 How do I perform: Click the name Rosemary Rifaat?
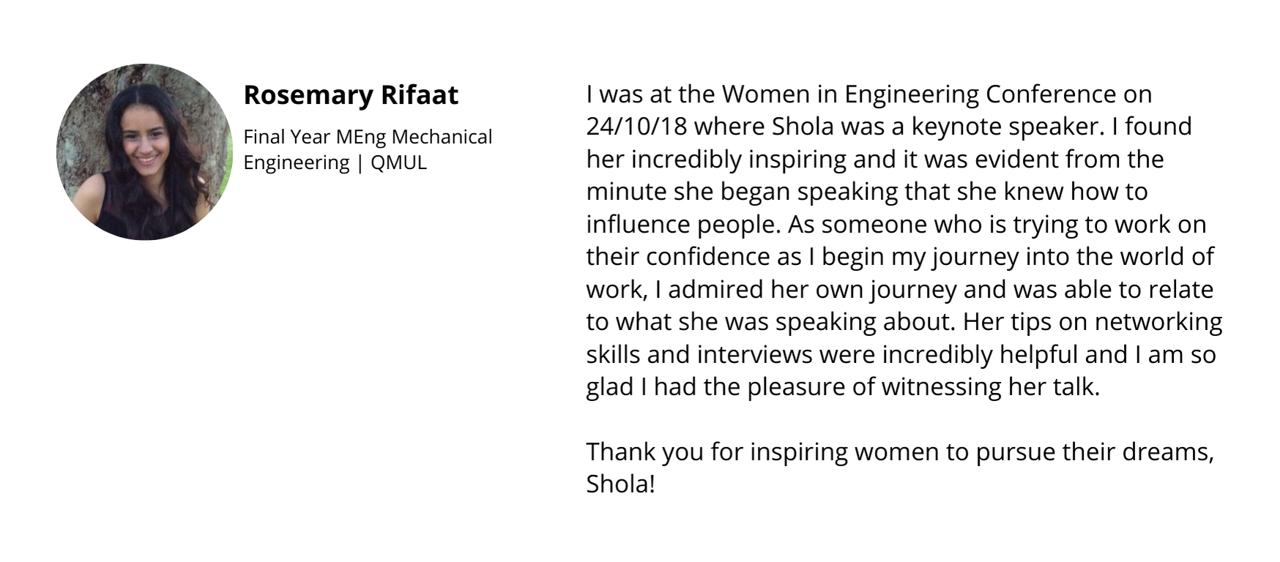[x=351, y=94]
